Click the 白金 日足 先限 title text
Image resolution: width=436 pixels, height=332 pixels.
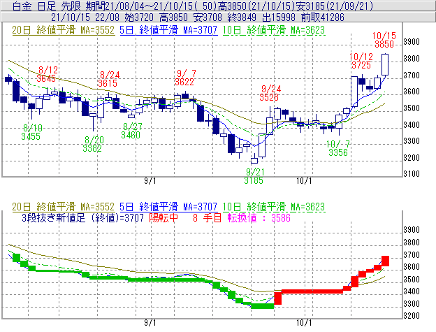pos(46,6)
